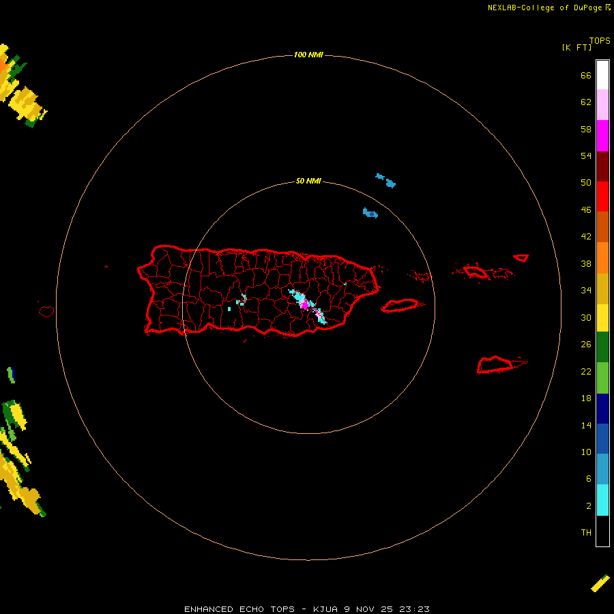Click the navy blue legend color block
Viewport: 614px width, 614px height.
(x=602, y=409)
